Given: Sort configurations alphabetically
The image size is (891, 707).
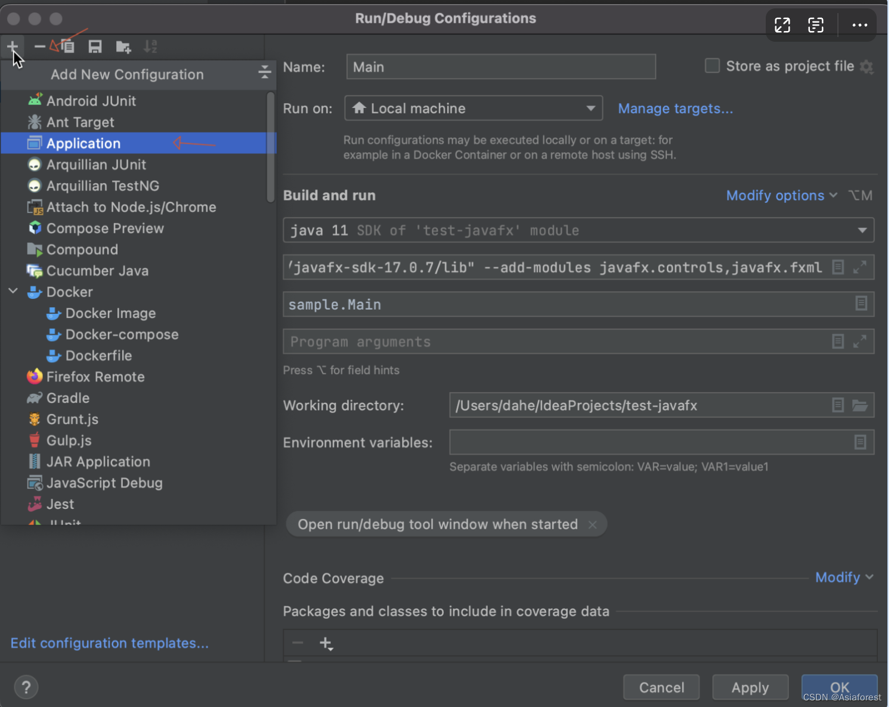Looking at the screenshot, I should [150, 46].
